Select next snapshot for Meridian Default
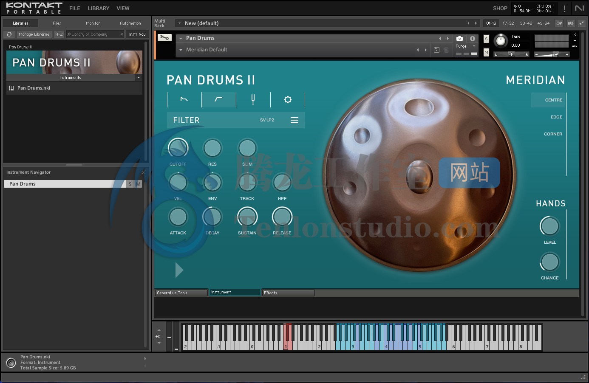This screenshot has width=589, height=383. (425, 50)
